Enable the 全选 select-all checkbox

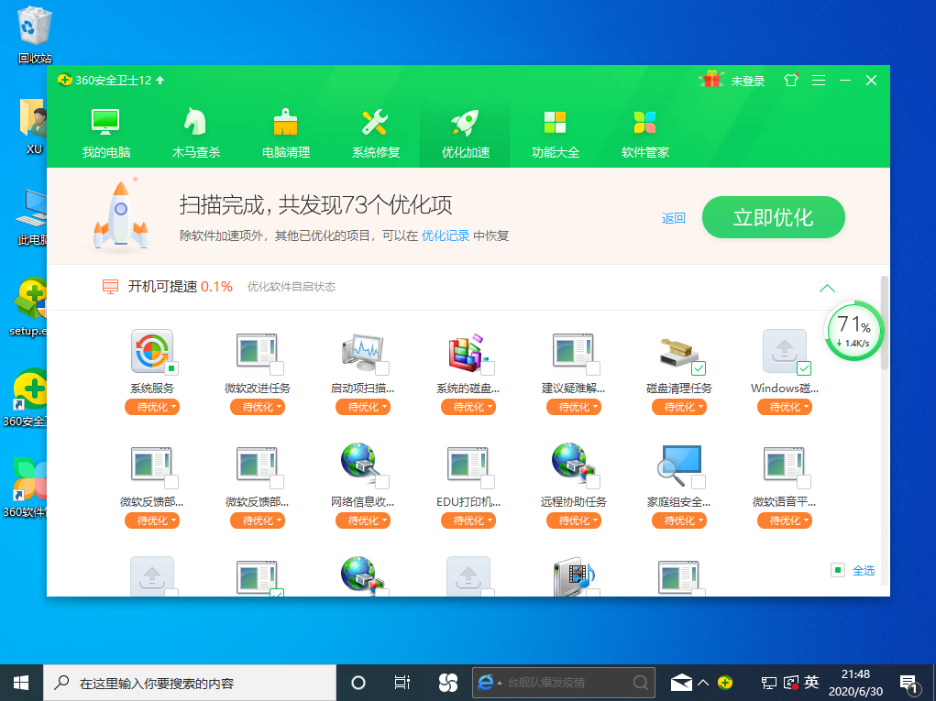[837, 569]
